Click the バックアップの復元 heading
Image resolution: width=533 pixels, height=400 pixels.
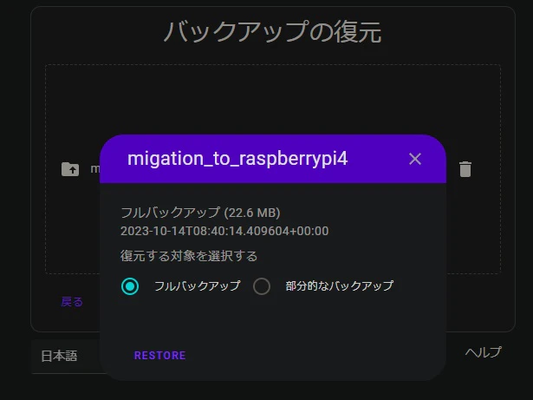point(273,31)
